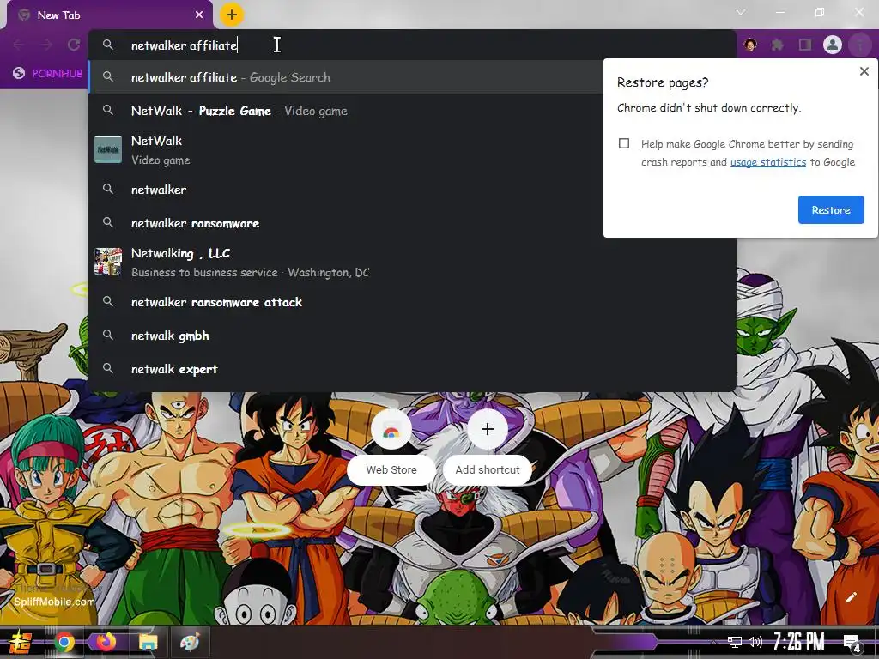
Task: Select the 'netwalk expert' suggestion
Action: click(x=411, y=369)
